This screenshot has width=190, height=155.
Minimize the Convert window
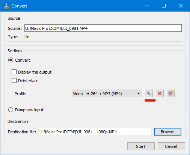tap(147, 6)
